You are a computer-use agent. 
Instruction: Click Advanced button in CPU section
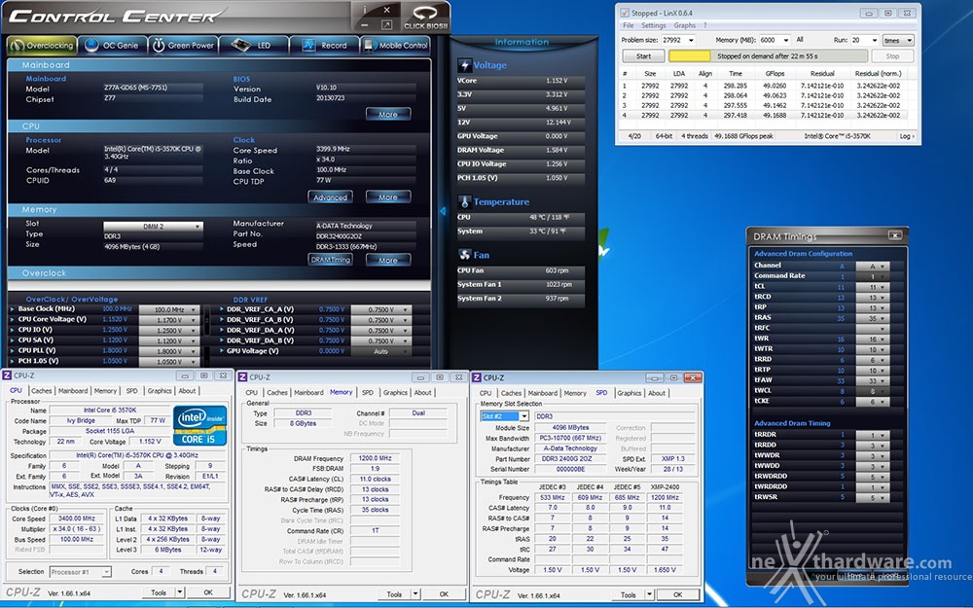coord(330,197)
